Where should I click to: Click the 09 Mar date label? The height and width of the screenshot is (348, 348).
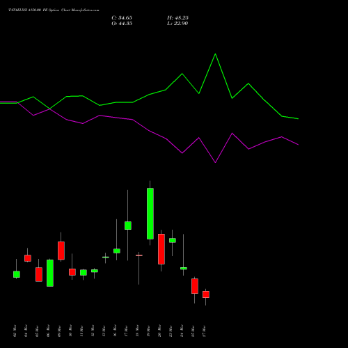[59, 331]
